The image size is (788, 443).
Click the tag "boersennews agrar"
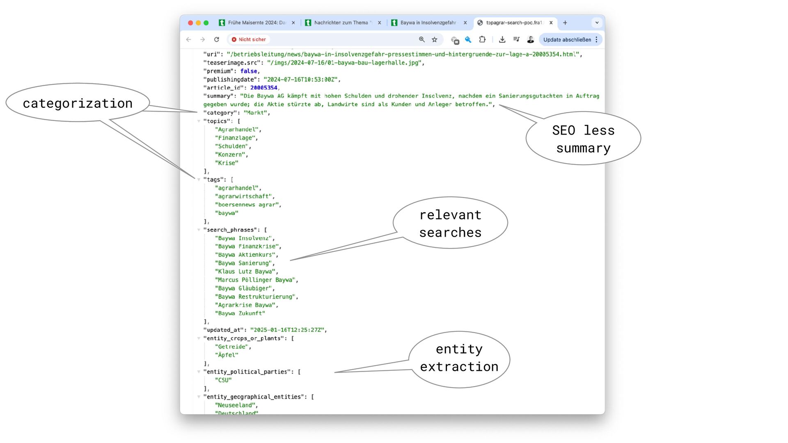pyautogui.click(x=247, y=205)
